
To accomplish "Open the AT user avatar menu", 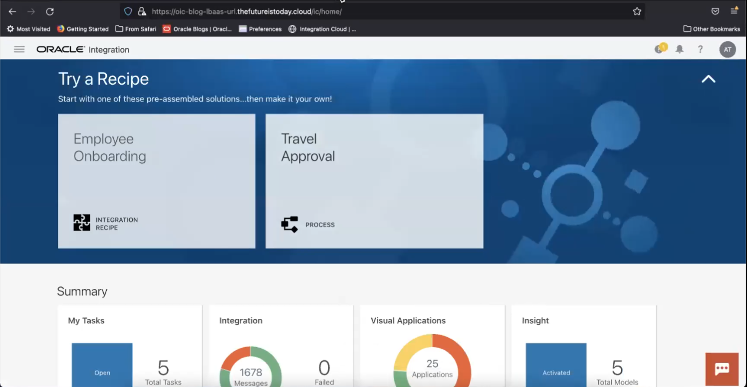I will click(727, 49).
